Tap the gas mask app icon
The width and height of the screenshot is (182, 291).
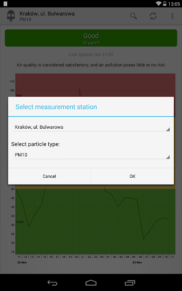tap(11, 16)
